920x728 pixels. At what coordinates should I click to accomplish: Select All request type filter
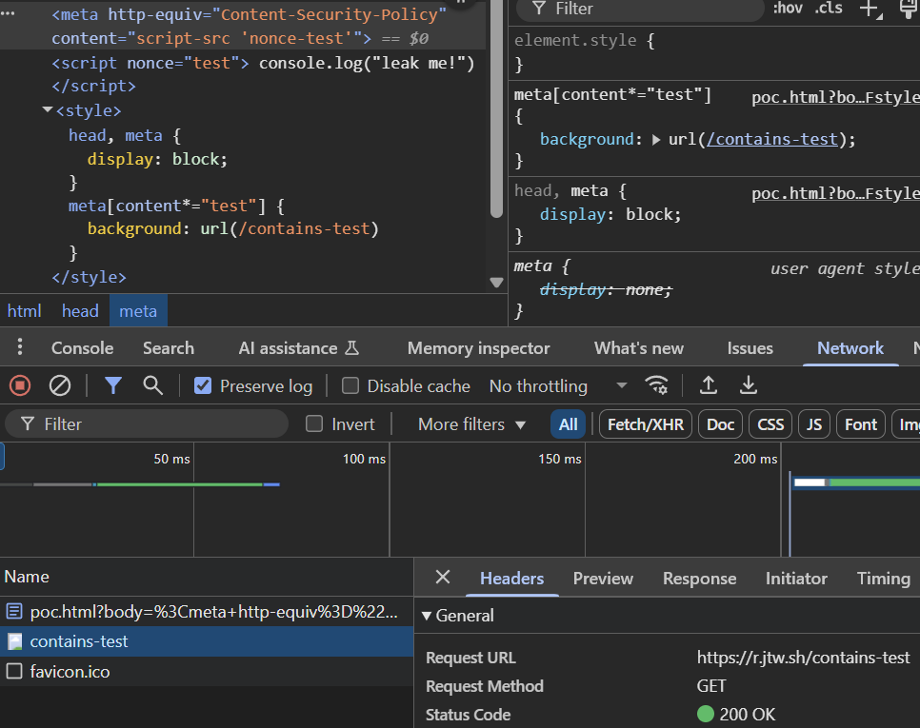(568, 423)
